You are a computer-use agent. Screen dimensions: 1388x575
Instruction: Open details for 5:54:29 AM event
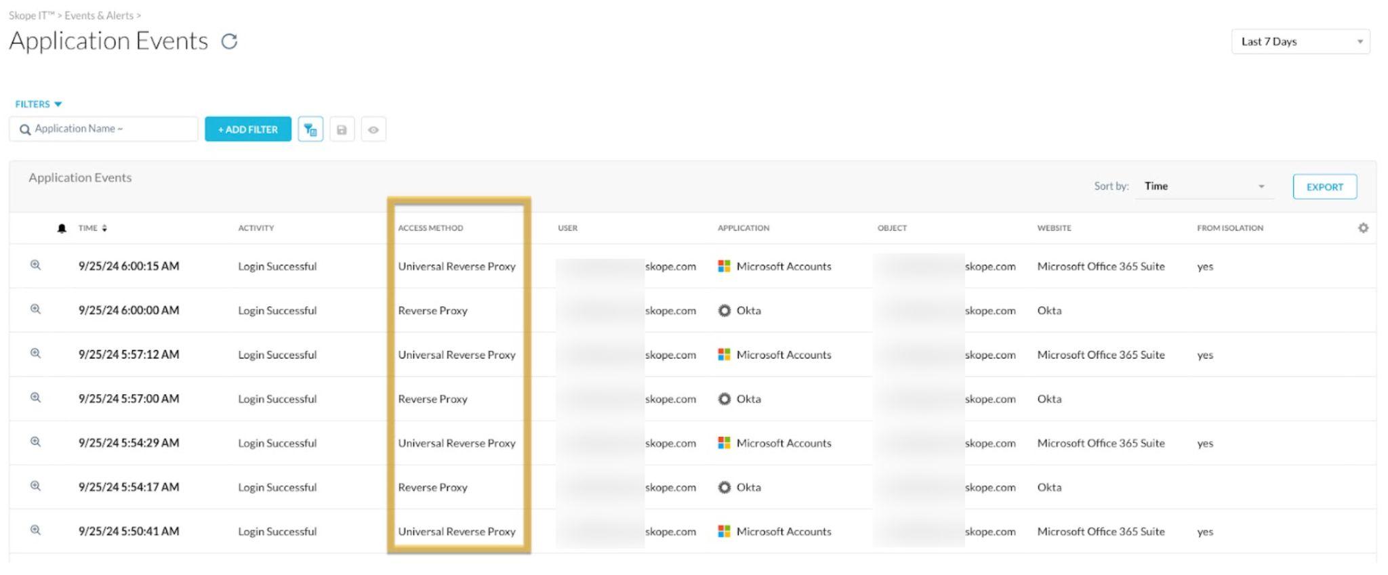click(x=35, y=442)
